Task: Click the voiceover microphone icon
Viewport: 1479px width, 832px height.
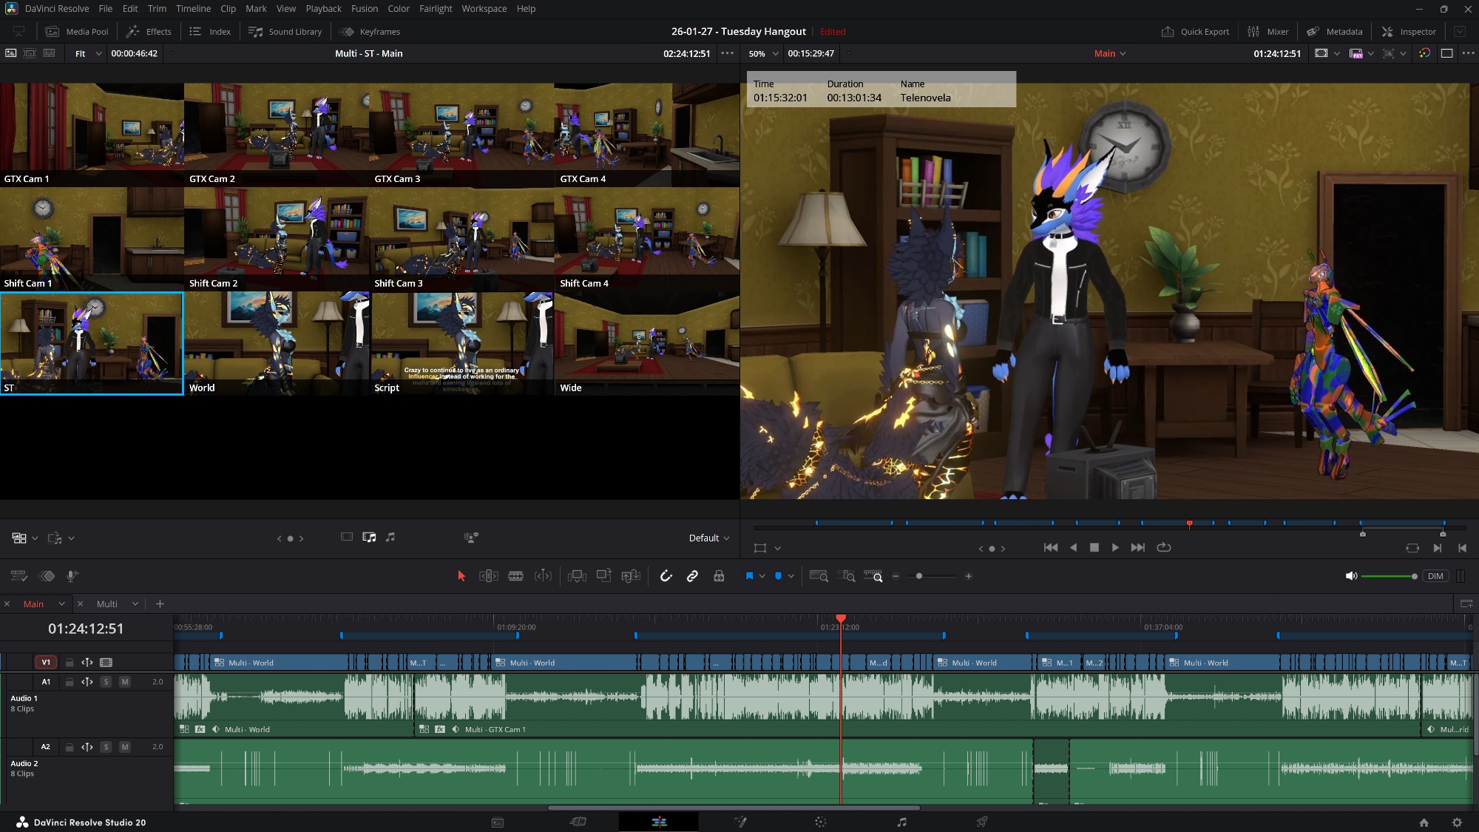Action: tap(72, 576)
